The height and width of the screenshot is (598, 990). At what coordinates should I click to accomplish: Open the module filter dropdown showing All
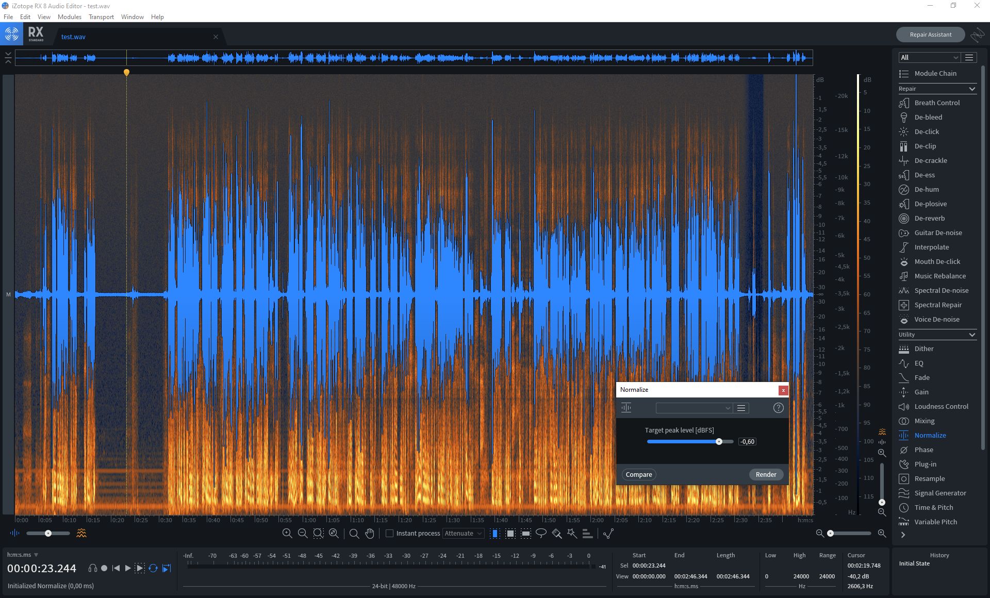pos(928,57)
